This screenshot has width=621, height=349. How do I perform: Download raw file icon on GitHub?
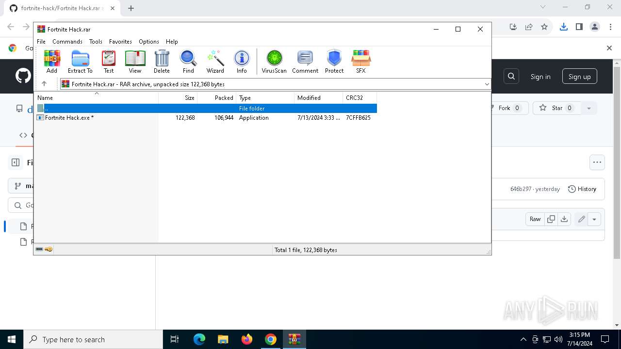pyautogui.click(x=564, y=219)
